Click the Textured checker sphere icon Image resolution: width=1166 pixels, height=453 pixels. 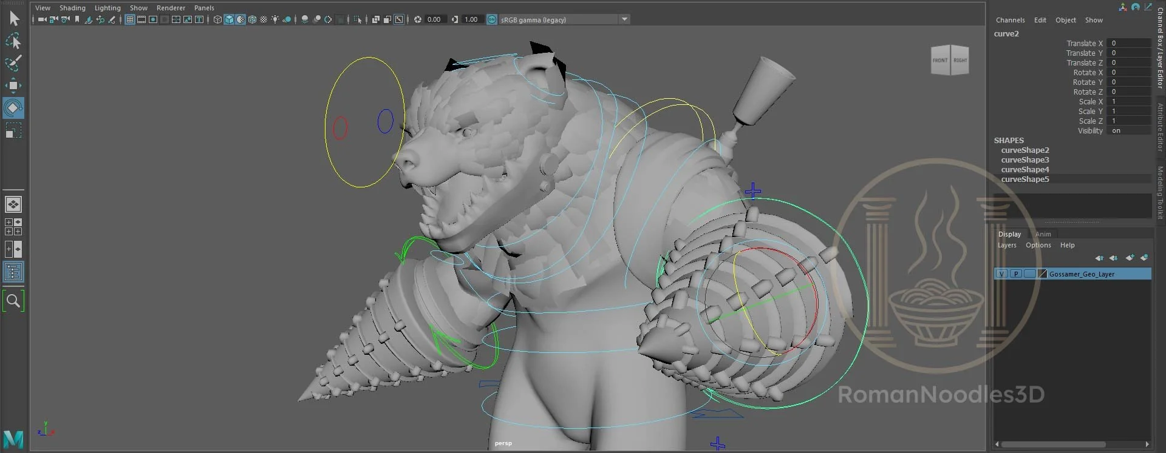pyautogui.click(x=264, y=19)
